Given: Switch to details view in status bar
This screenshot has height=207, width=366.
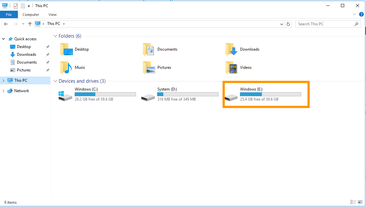Looking at the screenshot, I should coord(353,202).
